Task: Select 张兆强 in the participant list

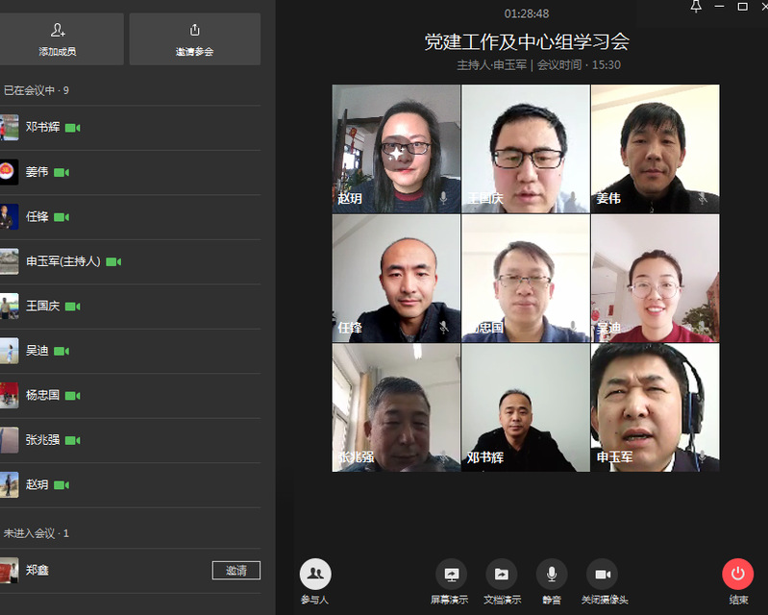Action: click(42, 440)
